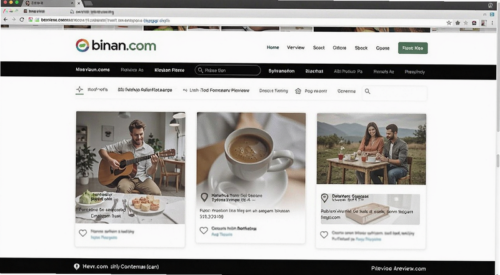This screenshot has width=500, height=275.
Task: Click location pin on couple picnic card
Action: point(324,198)
